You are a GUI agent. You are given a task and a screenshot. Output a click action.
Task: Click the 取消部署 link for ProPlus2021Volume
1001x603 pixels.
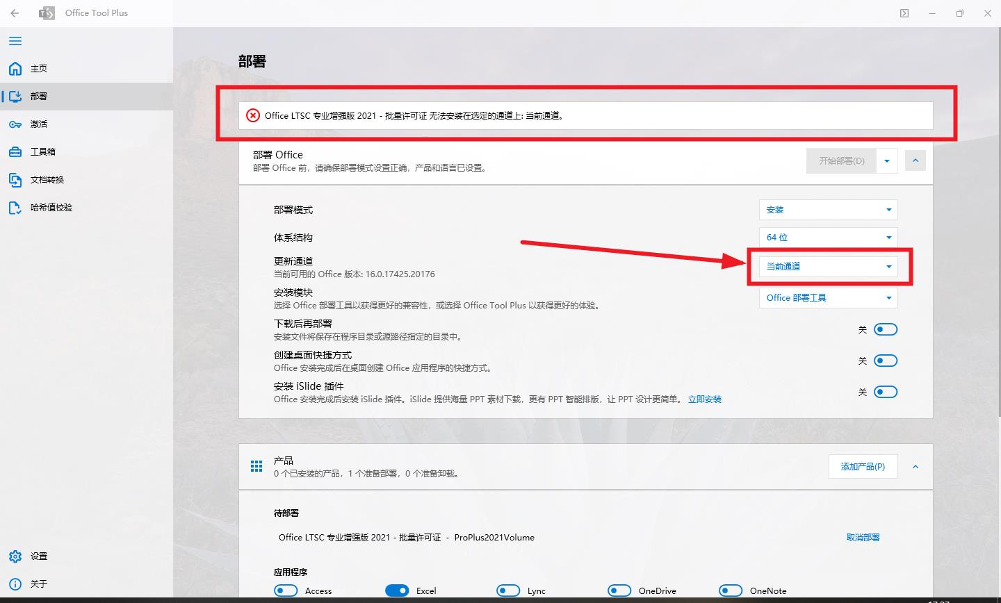pyautogui.click(x=863, y=537)
